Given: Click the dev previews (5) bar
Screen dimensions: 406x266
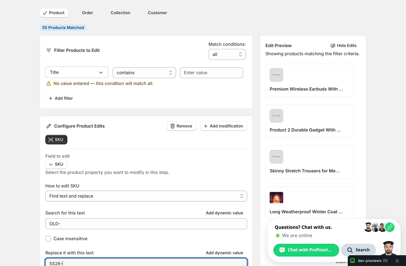Looking at the screenshot, I should [373, 261].
